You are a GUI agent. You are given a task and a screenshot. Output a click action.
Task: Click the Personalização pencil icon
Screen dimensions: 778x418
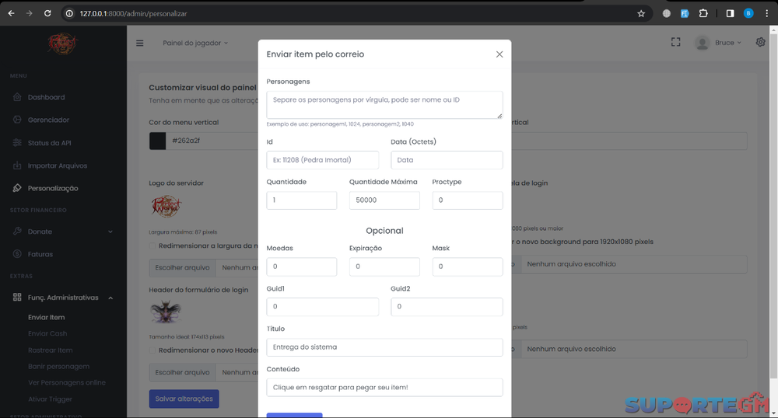click(x=17, y=188)
